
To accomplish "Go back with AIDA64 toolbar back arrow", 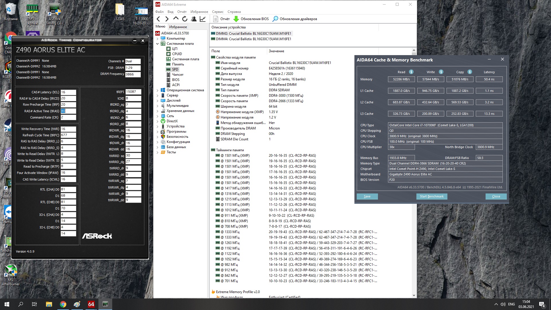I will (158, 19).
